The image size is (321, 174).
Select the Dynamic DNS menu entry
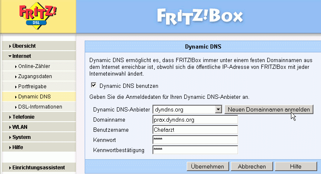point(39,97)
